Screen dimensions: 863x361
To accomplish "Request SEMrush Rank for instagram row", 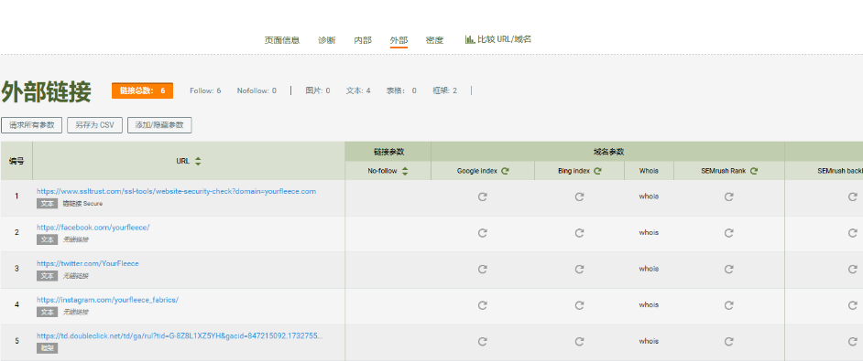I will [728, 305].
